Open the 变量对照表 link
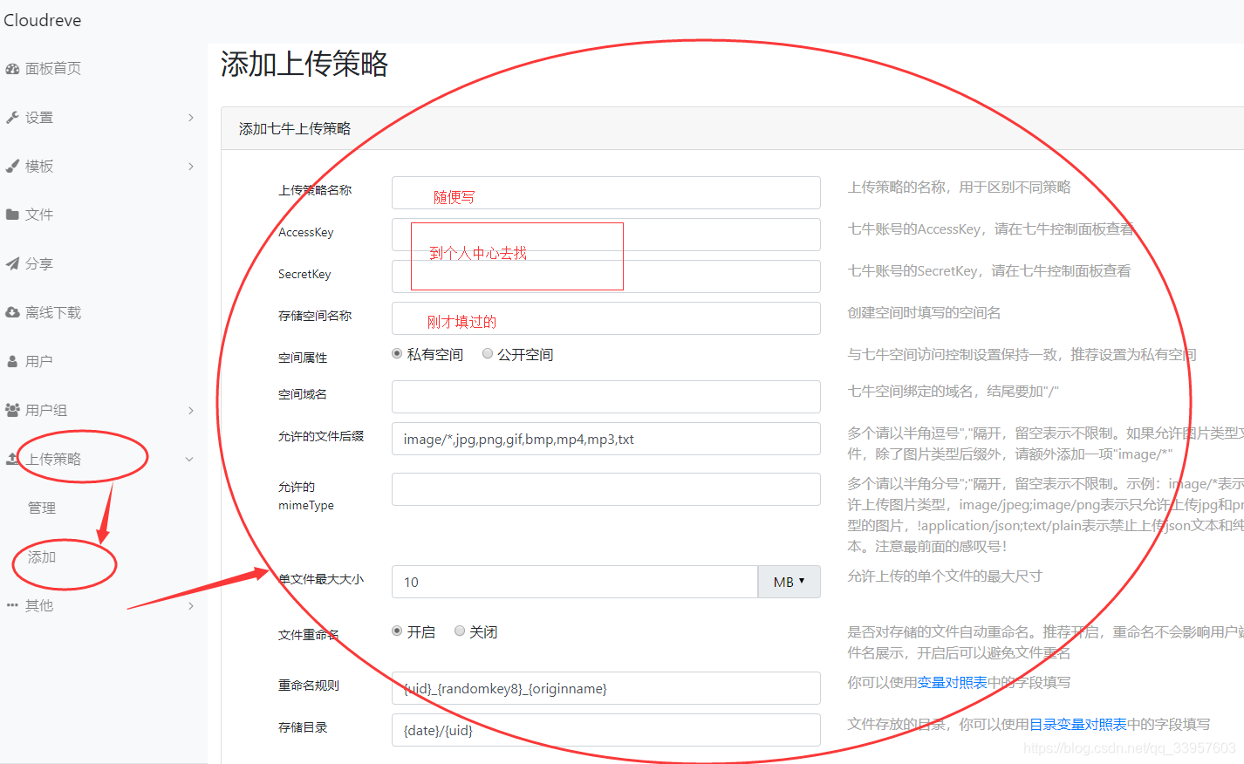 [x=952, y=682]
